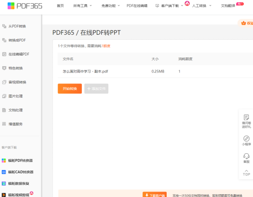
Task: Open the 文档处理 document icon
Action: coord(4,110)
